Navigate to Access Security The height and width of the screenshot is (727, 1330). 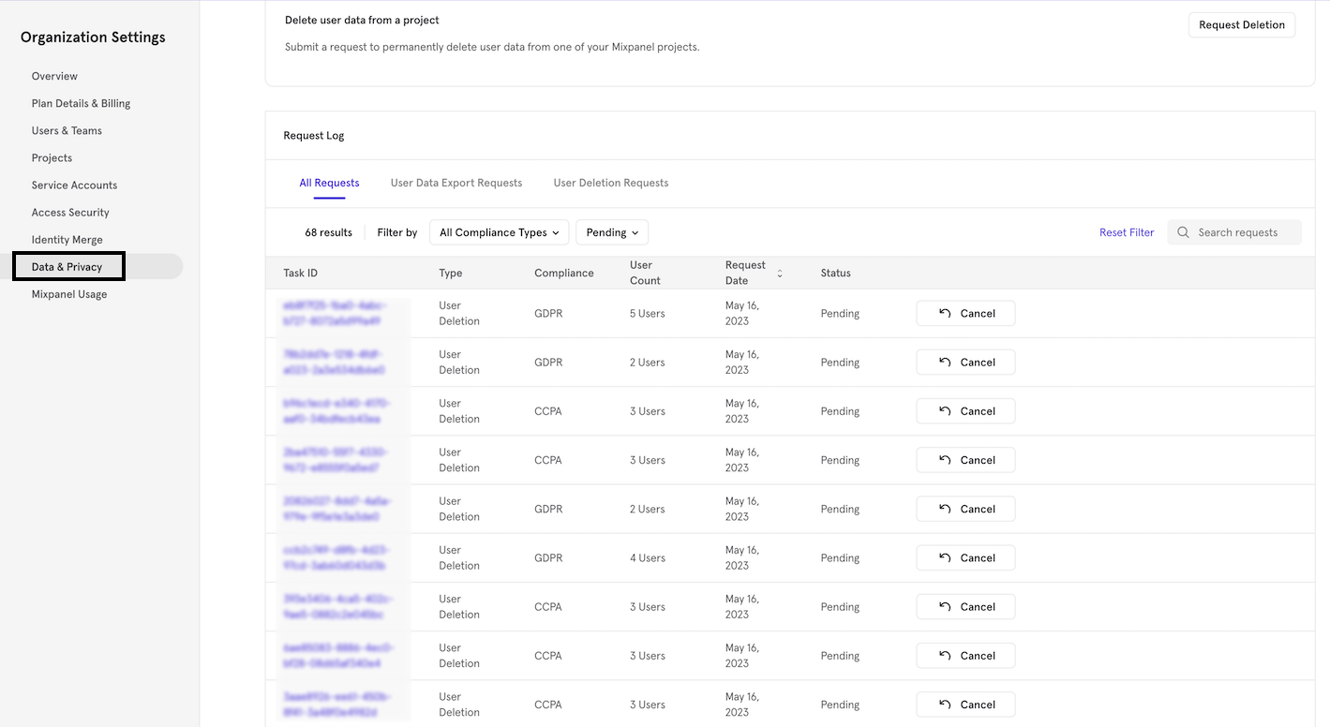click(x=70, y=212)
